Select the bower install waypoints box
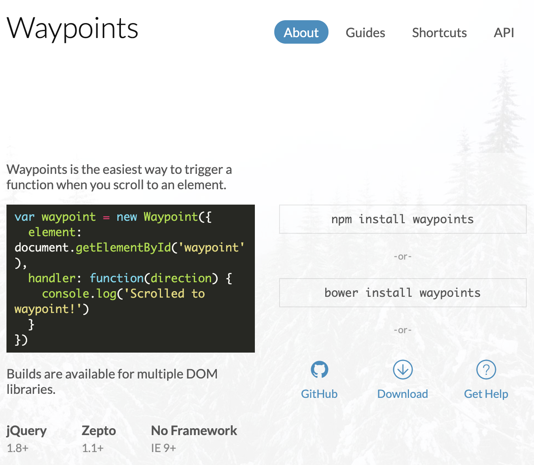The width and height of the screenshot is (534, 465). 403,293
